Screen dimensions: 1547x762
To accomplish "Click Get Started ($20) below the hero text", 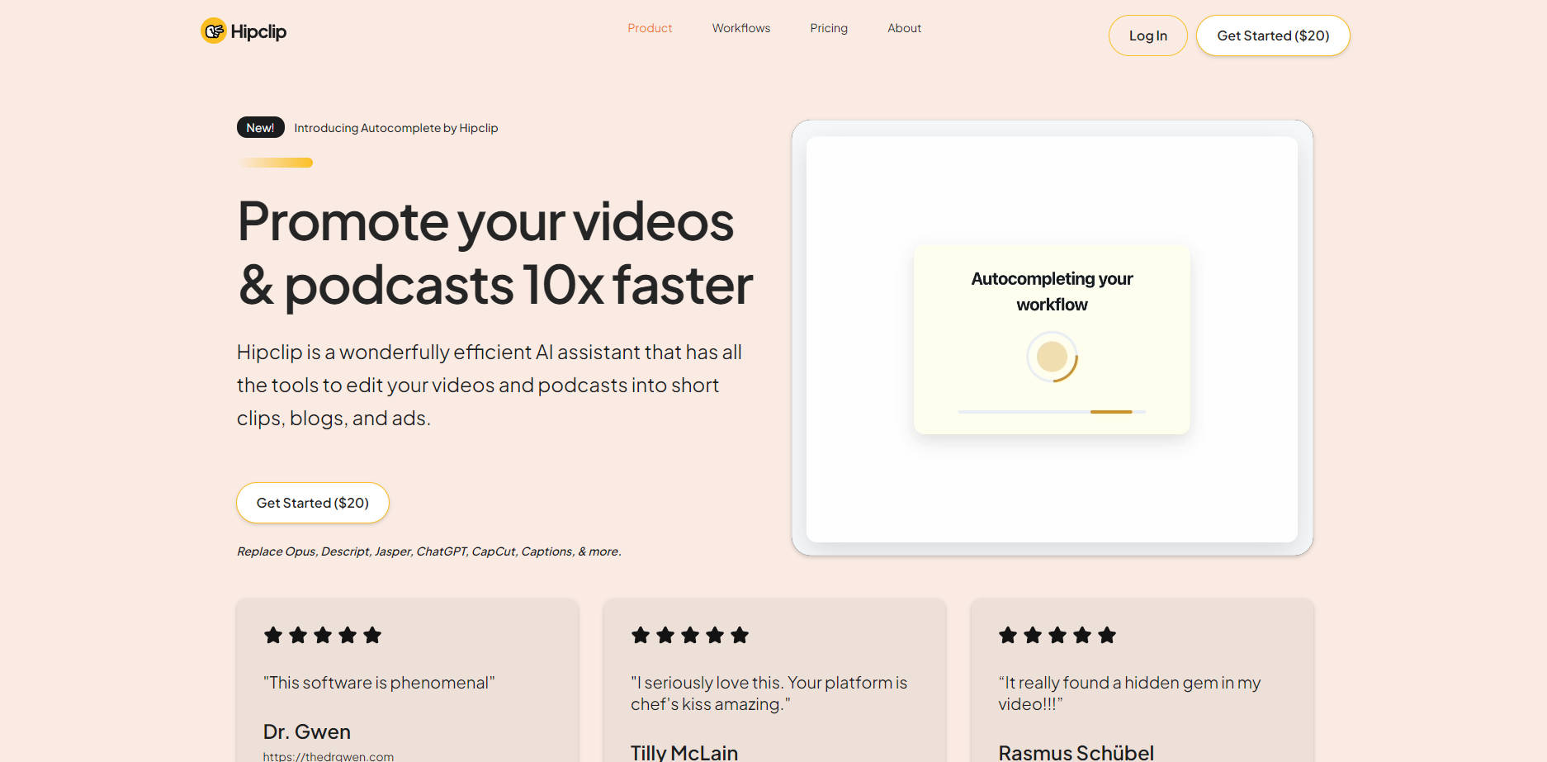I will [x=312, y=503].
